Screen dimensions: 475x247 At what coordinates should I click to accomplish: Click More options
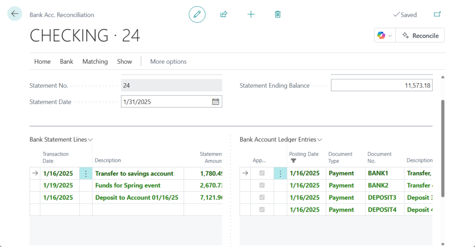[x=168, y=61]
